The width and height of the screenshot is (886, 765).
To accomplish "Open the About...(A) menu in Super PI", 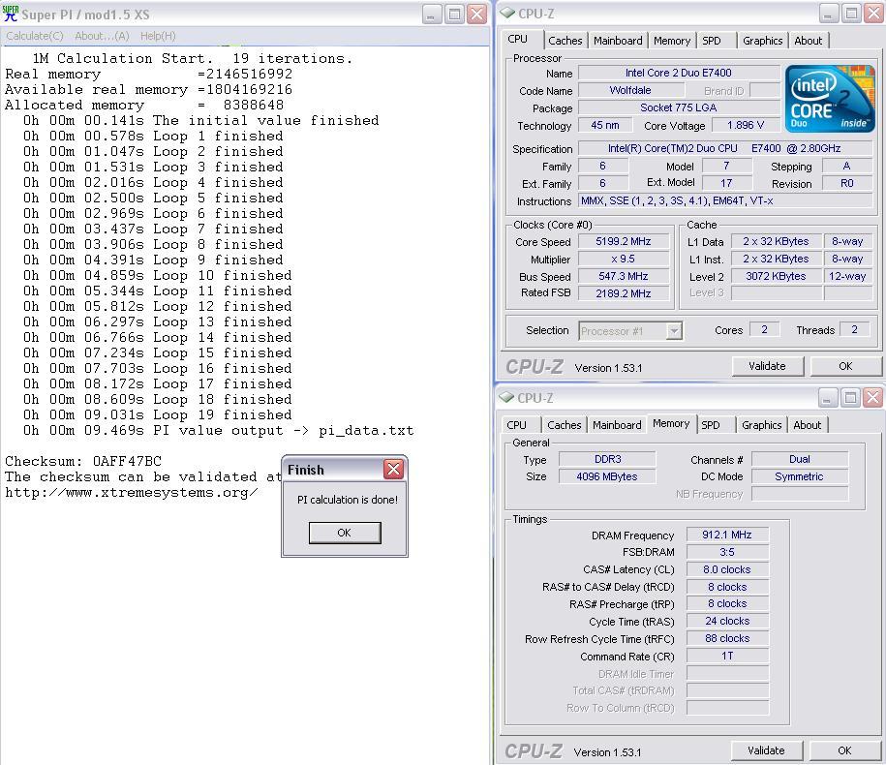I will (102, 36).
